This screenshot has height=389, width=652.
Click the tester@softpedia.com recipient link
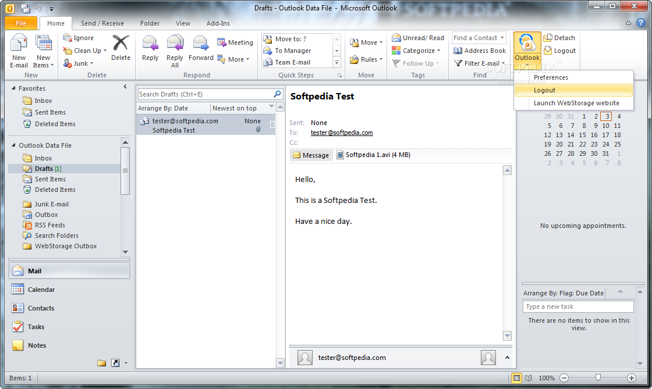[342, 133]
